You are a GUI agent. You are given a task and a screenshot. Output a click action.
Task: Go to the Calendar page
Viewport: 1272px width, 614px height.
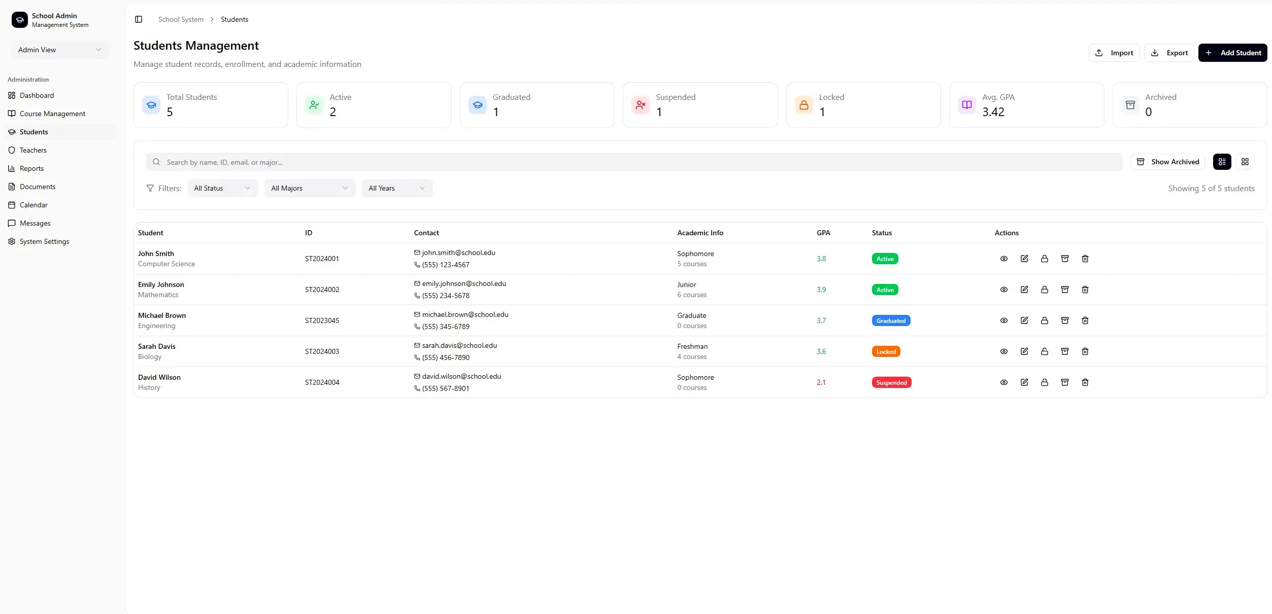pos(34,204)
